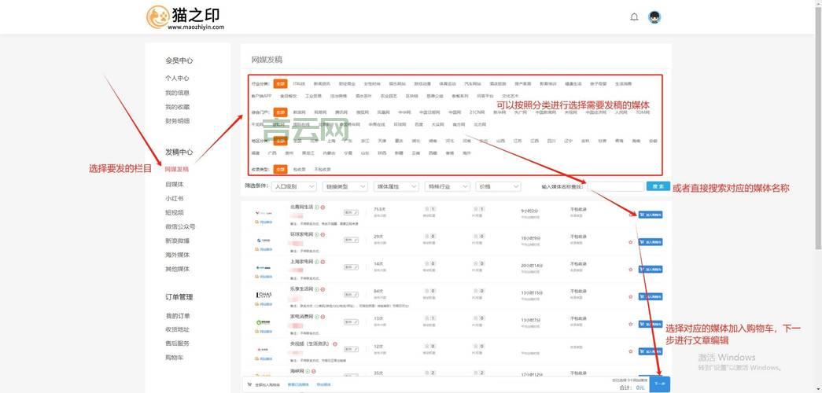Click the notification bell icon

point(634,17)
